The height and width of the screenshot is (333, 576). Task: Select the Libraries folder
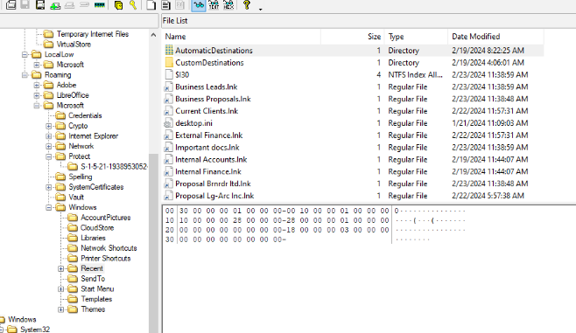(x=93, y=238)
